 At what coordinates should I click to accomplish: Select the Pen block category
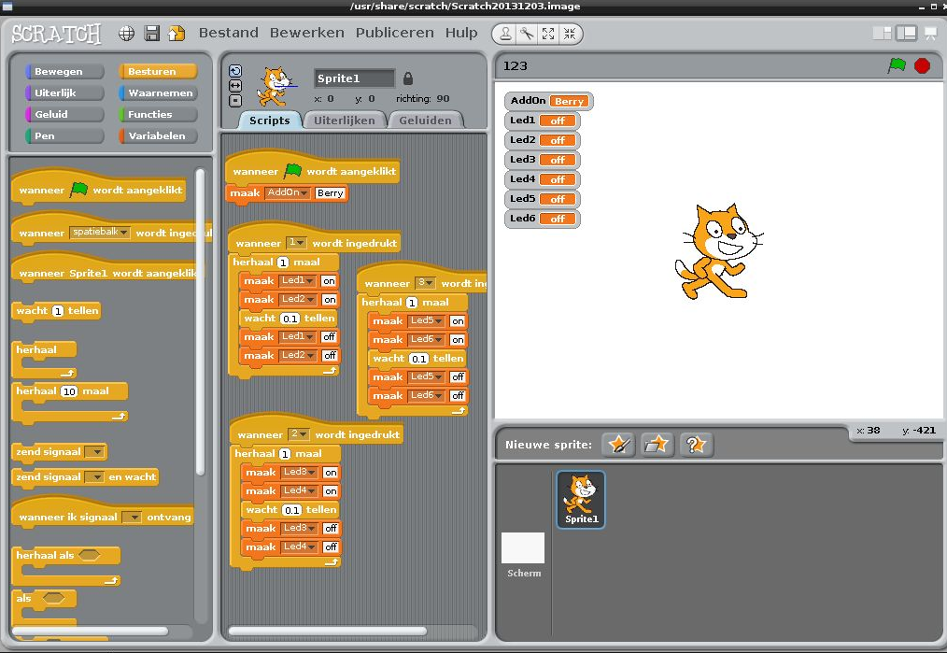click(x=64, y=135)
